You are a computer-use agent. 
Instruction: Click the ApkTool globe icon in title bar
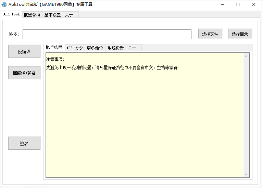pos(4,4)
